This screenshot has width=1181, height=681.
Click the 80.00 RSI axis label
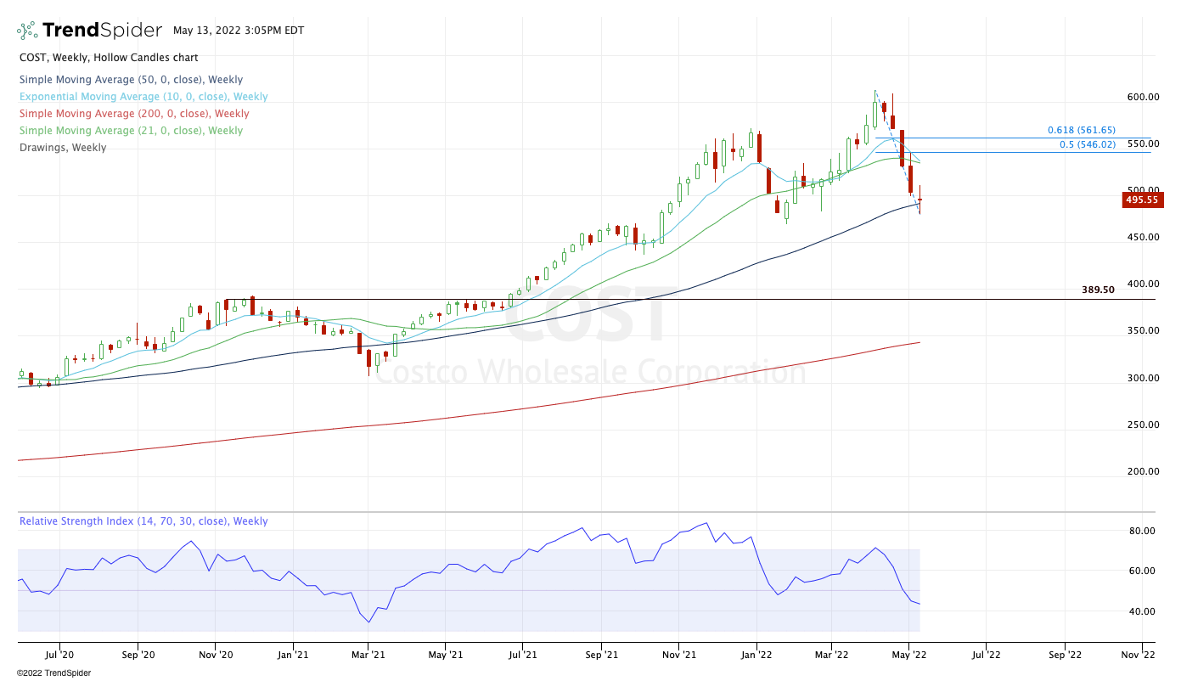click(1143, 531)
